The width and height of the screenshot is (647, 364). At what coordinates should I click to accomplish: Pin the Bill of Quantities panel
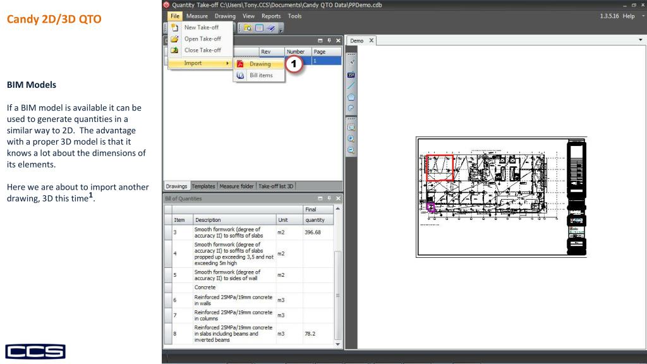[329, 198]
